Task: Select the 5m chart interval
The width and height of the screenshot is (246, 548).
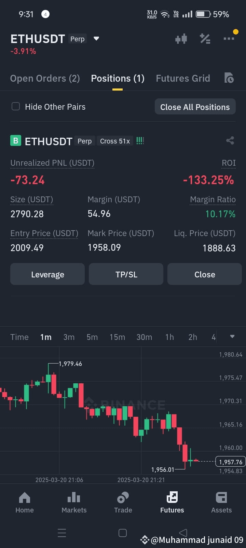Action: [x=92, y=337]
